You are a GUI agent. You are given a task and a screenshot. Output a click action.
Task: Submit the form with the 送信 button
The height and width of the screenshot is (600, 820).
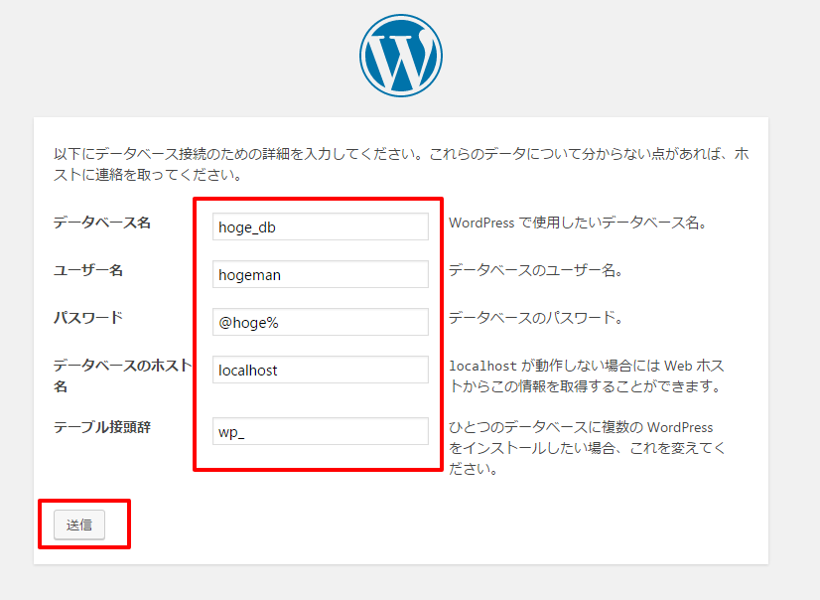(x=79, y=525)
